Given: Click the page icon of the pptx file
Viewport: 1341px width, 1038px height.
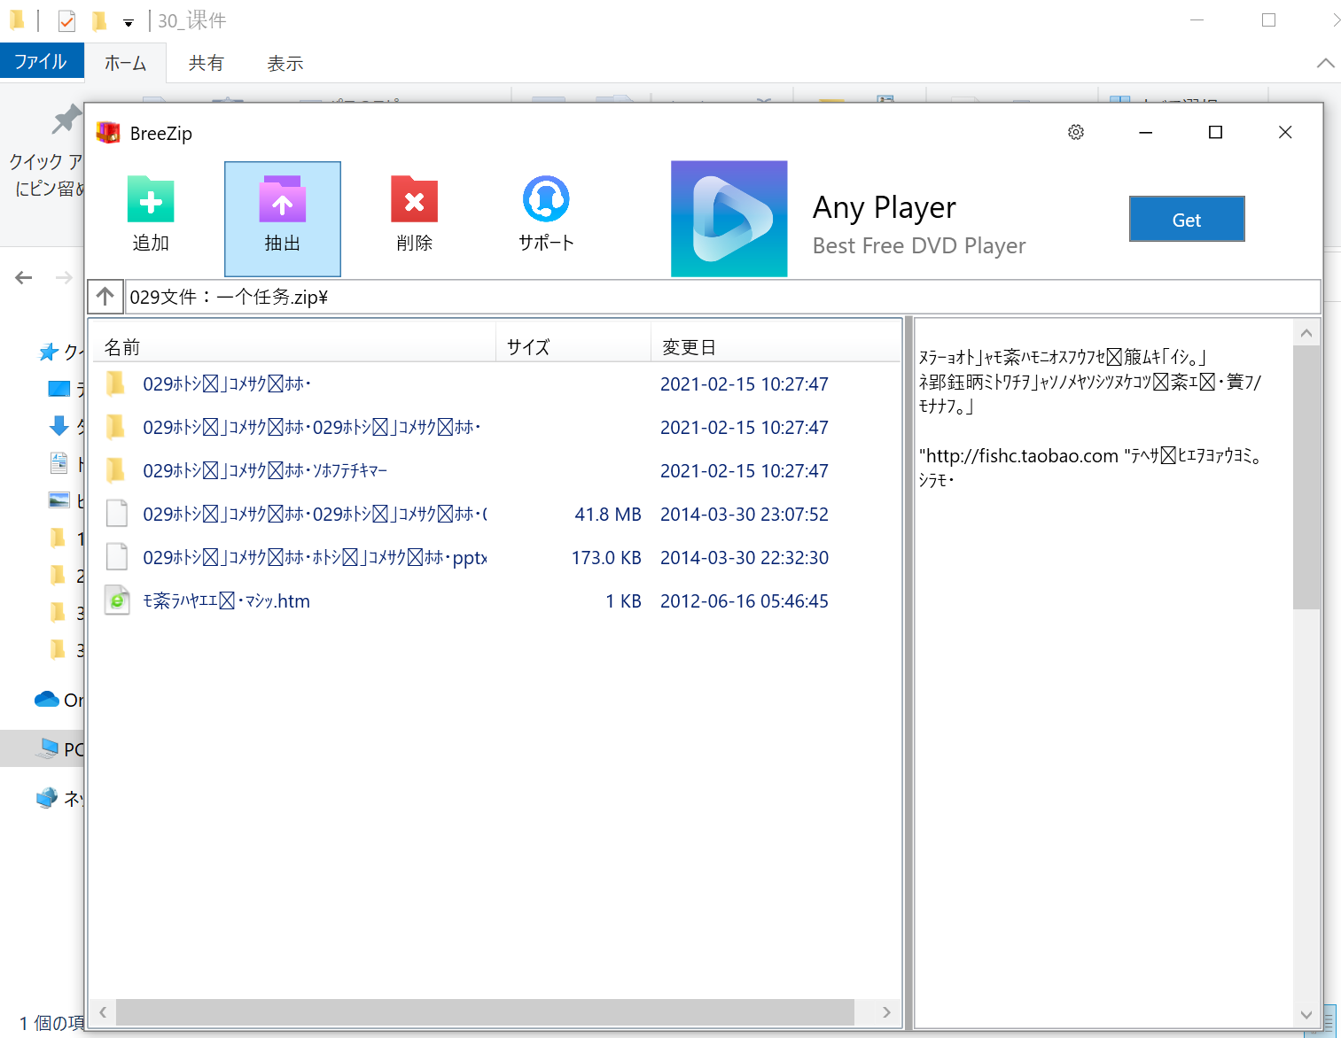Looking at the screenshot, I should (x=116, y=557).
